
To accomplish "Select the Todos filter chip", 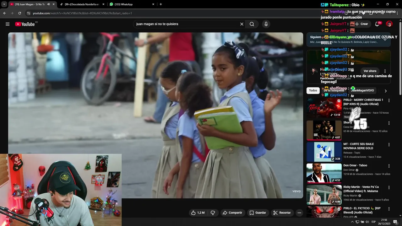I will point(313,91).
